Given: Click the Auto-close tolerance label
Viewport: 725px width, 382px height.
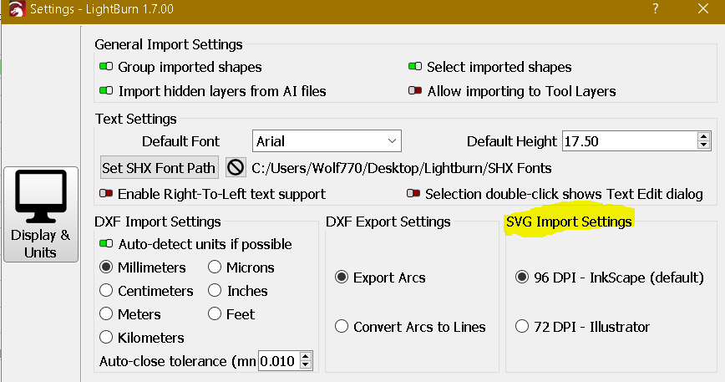Looking at the screenshot, I should click(178, 361).
